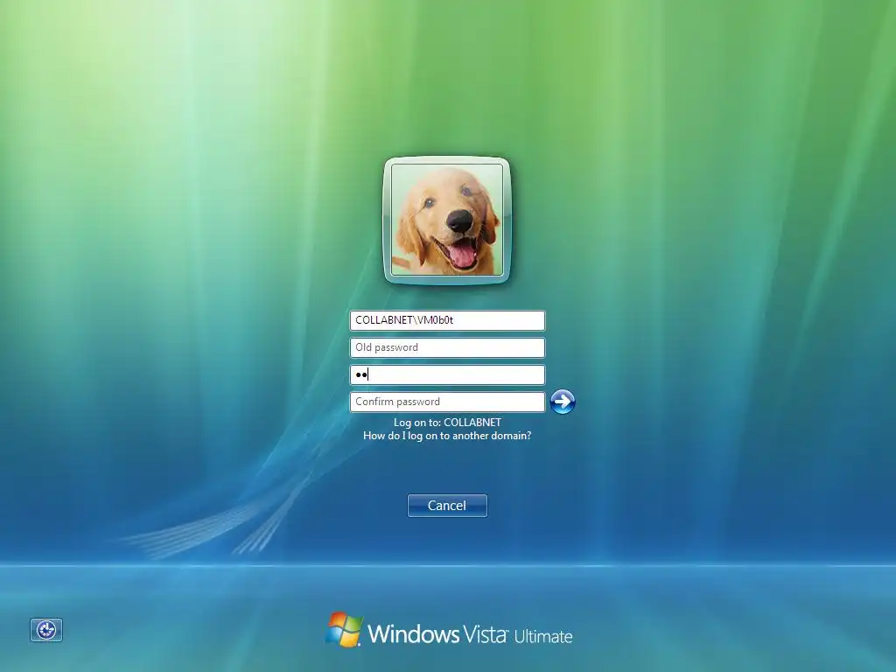Image resolution: width=896 pixels, height=672 pixels.
Task: Focus the COLLABNET\VM0b0t username field
Action: [x=447, y=320]
